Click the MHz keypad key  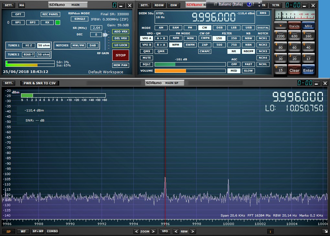(x=308, y=26)
